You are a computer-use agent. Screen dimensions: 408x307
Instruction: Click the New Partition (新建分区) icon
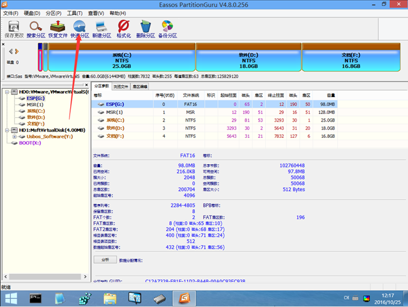click(x=102, y=29)
